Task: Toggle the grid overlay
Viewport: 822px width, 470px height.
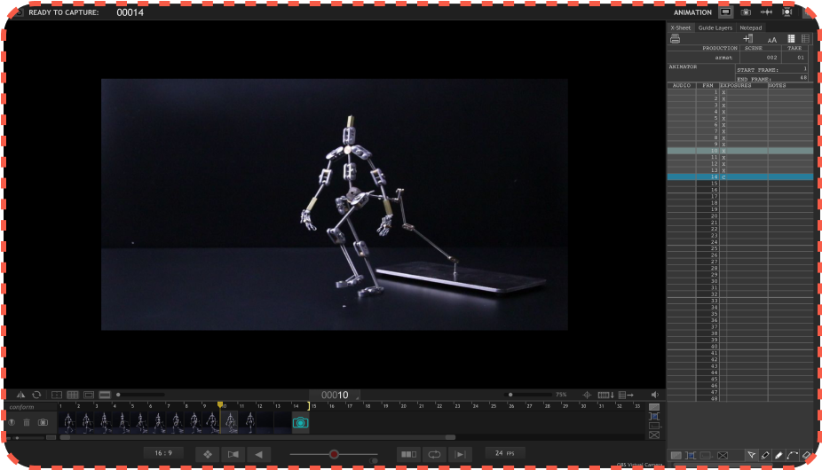Action: tap(73, 395)
